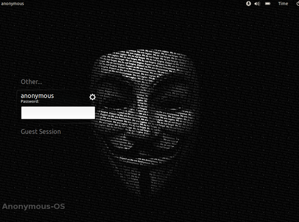Expand the volume control dropdown
299x222 pixels.
click(x=256, y=4)
